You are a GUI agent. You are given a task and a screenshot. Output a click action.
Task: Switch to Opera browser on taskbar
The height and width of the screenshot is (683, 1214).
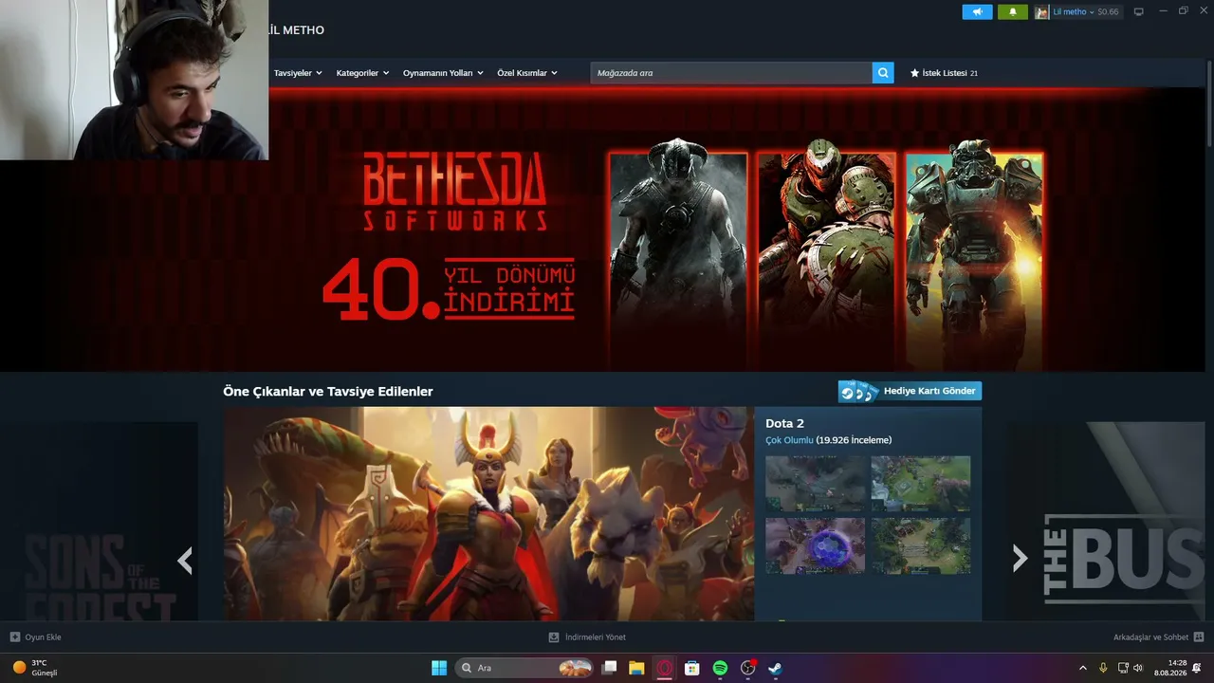pos(665,668)
